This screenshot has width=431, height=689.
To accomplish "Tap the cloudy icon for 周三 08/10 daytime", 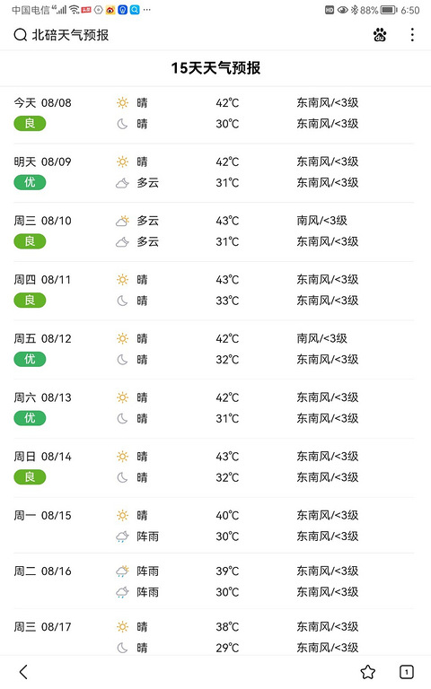I will [x=122, y=221].
